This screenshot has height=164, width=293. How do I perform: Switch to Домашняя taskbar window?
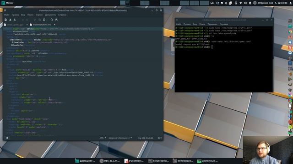[85, 161]
